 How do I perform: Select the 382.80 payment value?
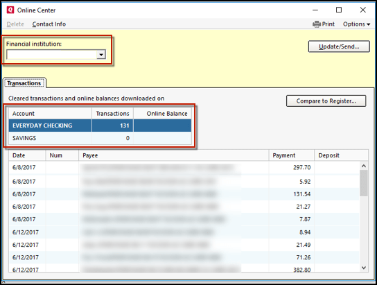[x=301, y=270]
